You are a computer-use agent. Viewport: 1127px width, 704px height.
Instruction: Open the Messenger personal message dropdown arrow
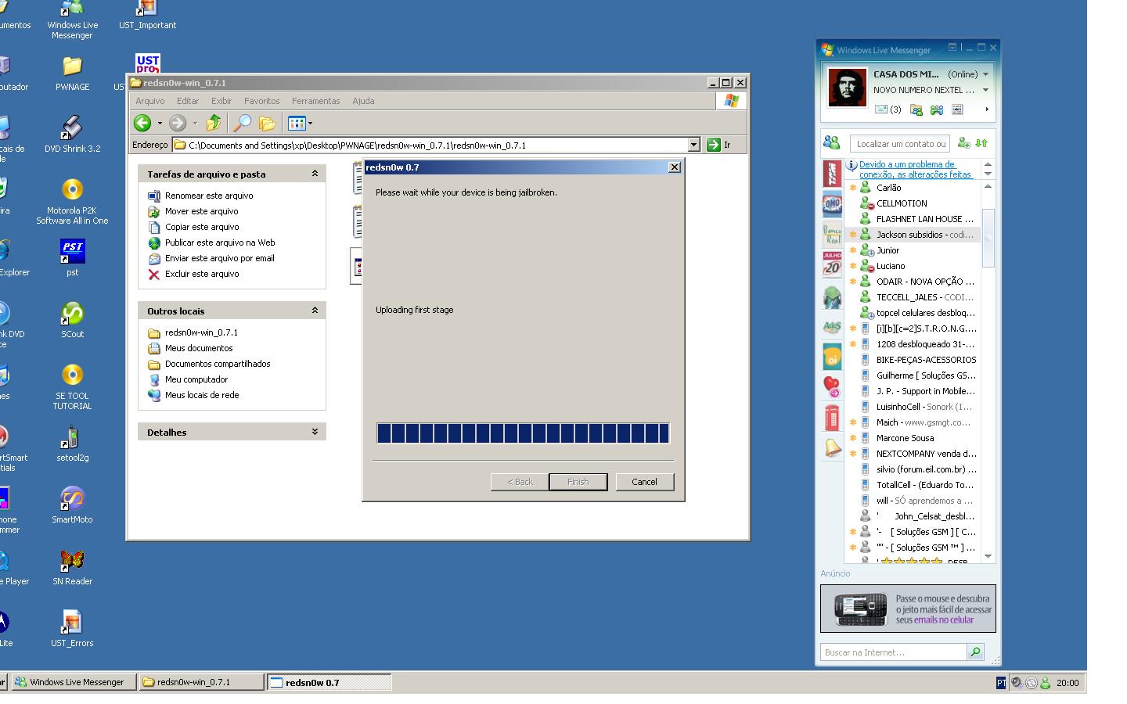(x=985, y=90)
